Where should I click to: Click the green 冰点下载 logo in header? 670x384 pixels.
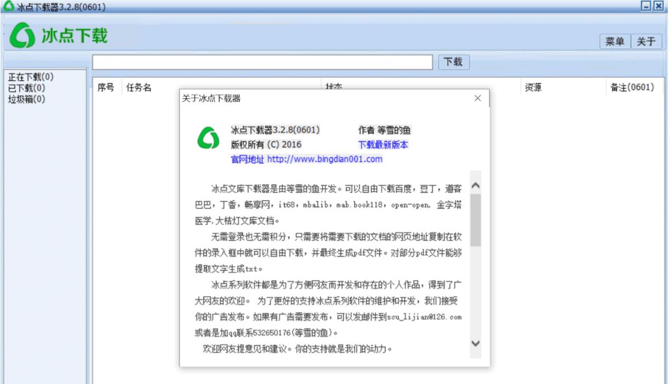click(59, 36)
